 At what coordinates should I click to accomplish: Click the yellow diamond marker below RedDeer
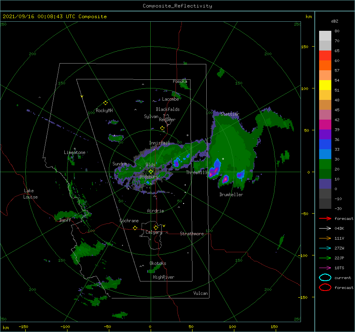click(x=162, y=128)
